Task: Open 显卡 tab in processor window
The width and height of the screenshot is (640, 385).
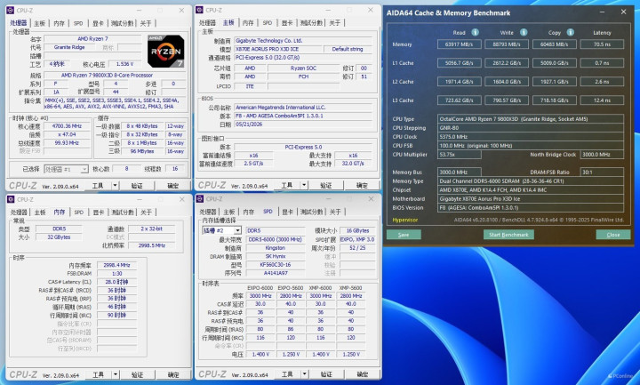Action: pyautogui.click(x=98, y=23)
